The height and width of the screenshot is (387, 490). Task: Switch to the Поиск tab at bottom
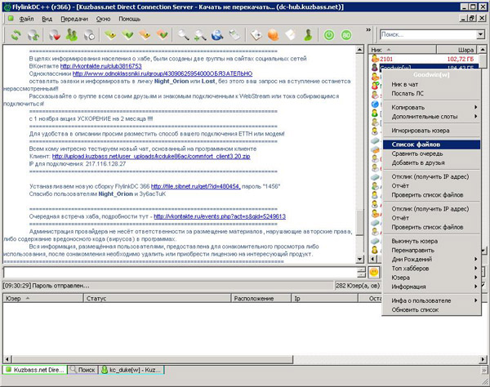click(x=82, y=370)
